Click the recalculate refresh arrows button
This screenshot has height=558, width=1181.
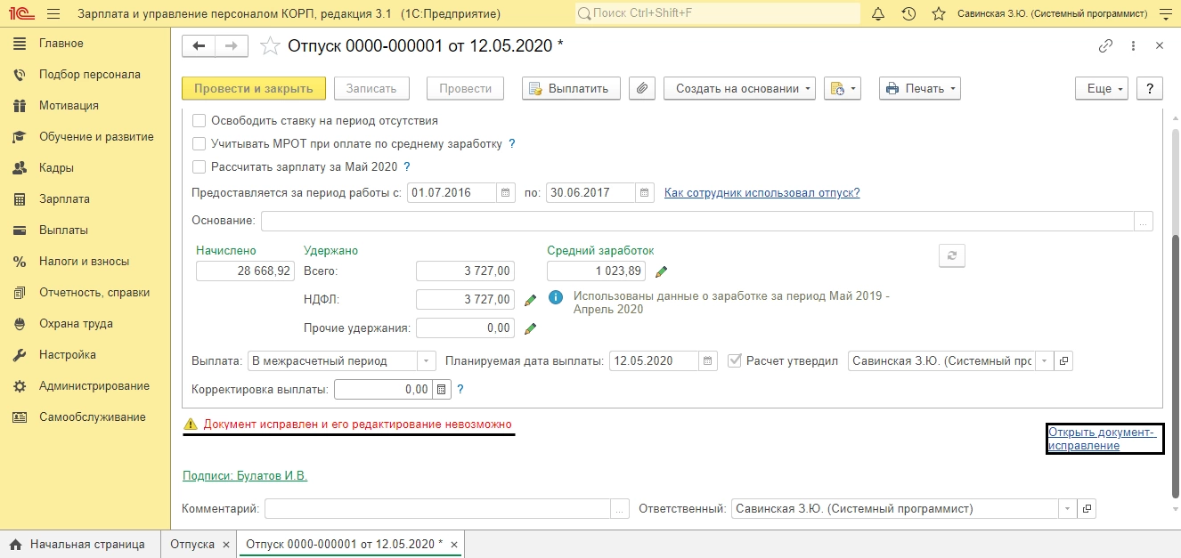[952, 255]
